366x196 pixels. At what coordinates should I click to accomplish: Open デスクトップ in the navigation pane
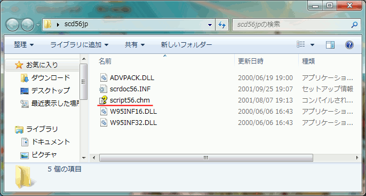tap(50, 90)
